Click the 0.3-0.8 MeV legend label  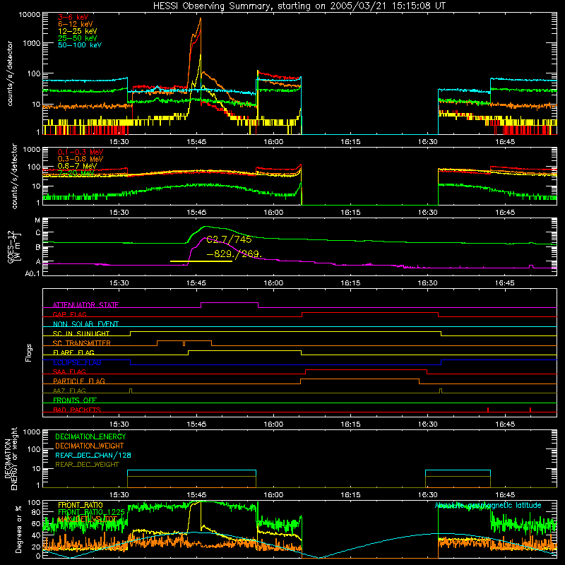pyautogui.click(x=81, y=159)
